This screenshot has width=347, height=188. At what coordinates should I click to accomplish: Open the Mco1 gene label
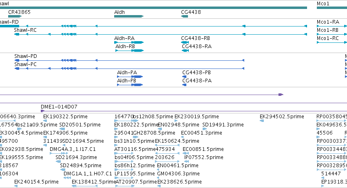pos(323,4)
